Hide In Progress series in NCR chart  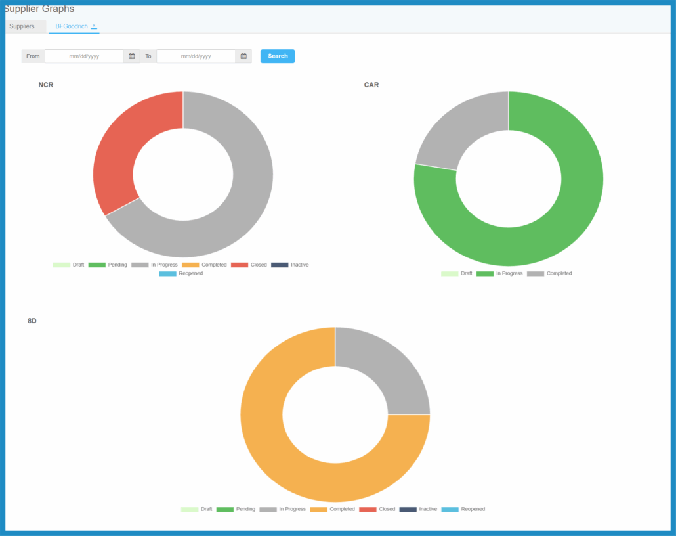tap(154, 265)
